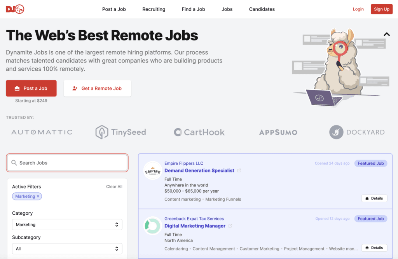This screenshot has width=398, height=259.
Task: Open the Subcategory dropdown set to All
Action: 67,249
